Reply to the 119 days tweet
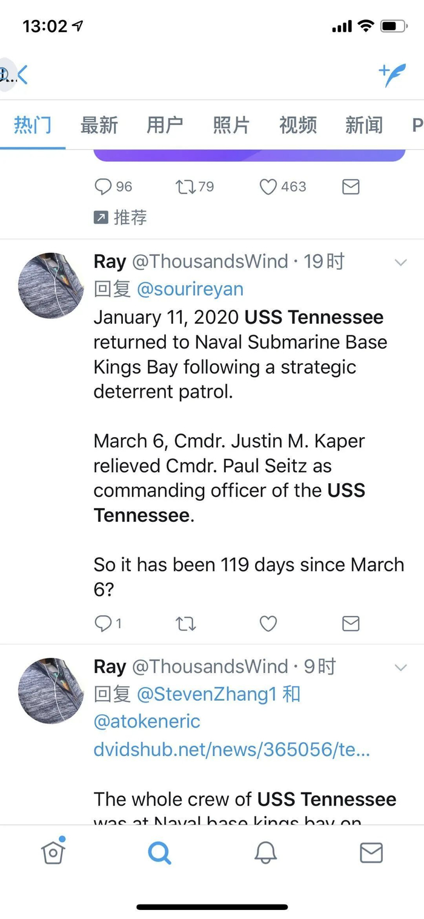The image size is (424, 919). [104, 623]
